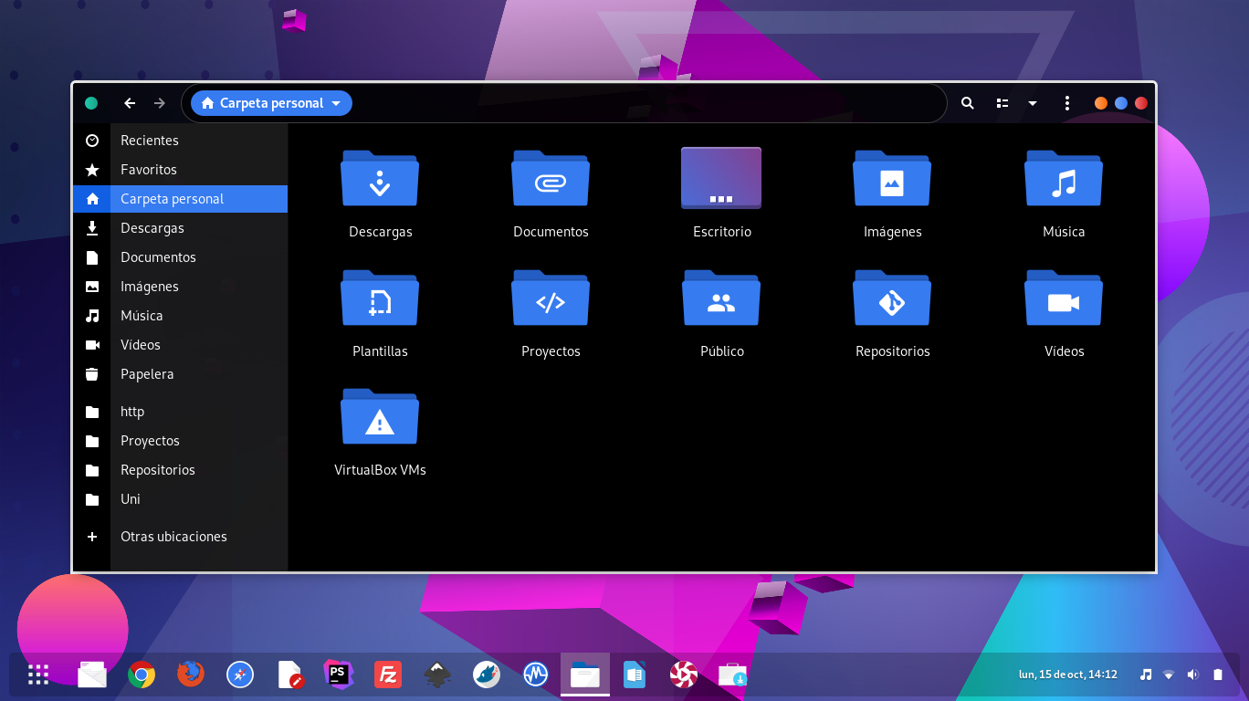
Task: Launch the mail client from the dock
Action: pyautogui.click(x=92, y=675)
